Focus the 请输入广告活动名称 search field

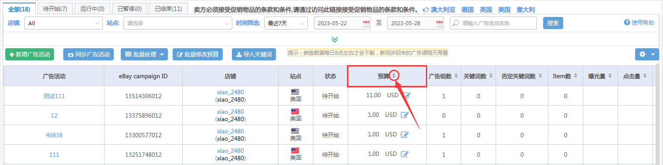pyautogui.click(x=493, y=23)
